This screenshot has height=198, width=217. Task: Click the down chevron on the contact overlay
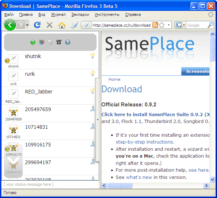[13, 160]
